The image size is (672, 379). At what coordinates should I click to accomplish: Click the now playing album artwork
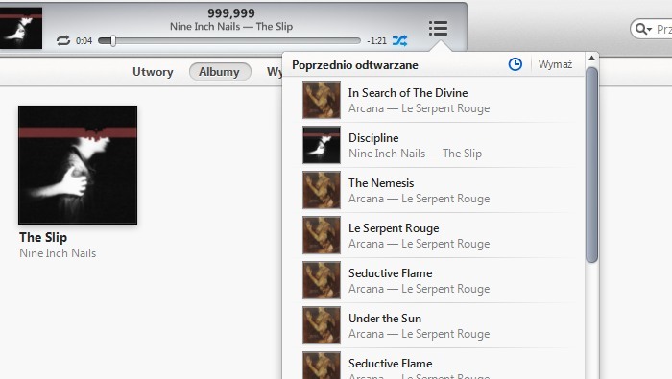click(x=21, y=28)
